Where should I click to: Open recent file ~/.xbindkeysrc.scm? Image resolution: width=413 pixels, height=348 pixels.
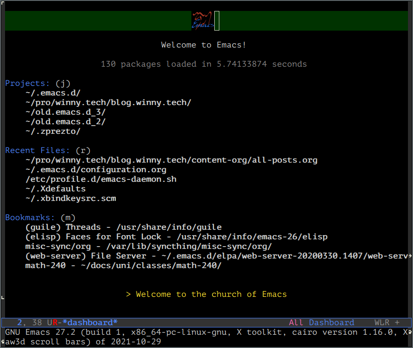pyautogui.click(x=71, y=198)
